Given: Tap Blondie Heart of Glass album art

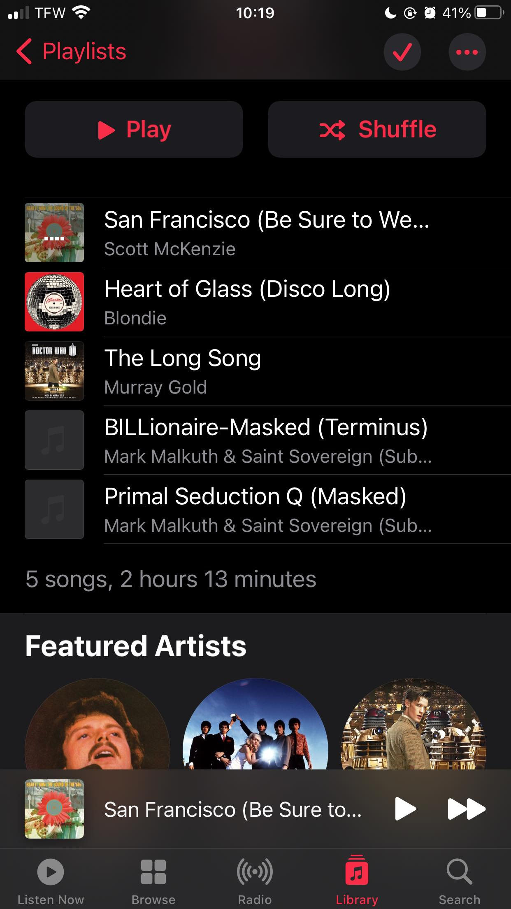Looking at the screenshot, I should click(x=54, y=302).
